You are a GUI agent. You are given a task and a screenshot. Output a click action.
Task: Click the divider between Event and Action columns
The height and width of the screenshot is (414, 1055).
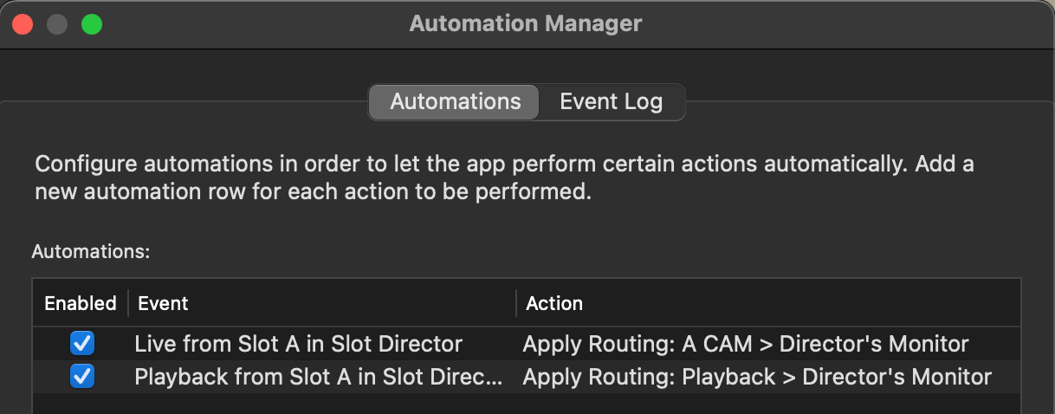click(x=516, y=303)
